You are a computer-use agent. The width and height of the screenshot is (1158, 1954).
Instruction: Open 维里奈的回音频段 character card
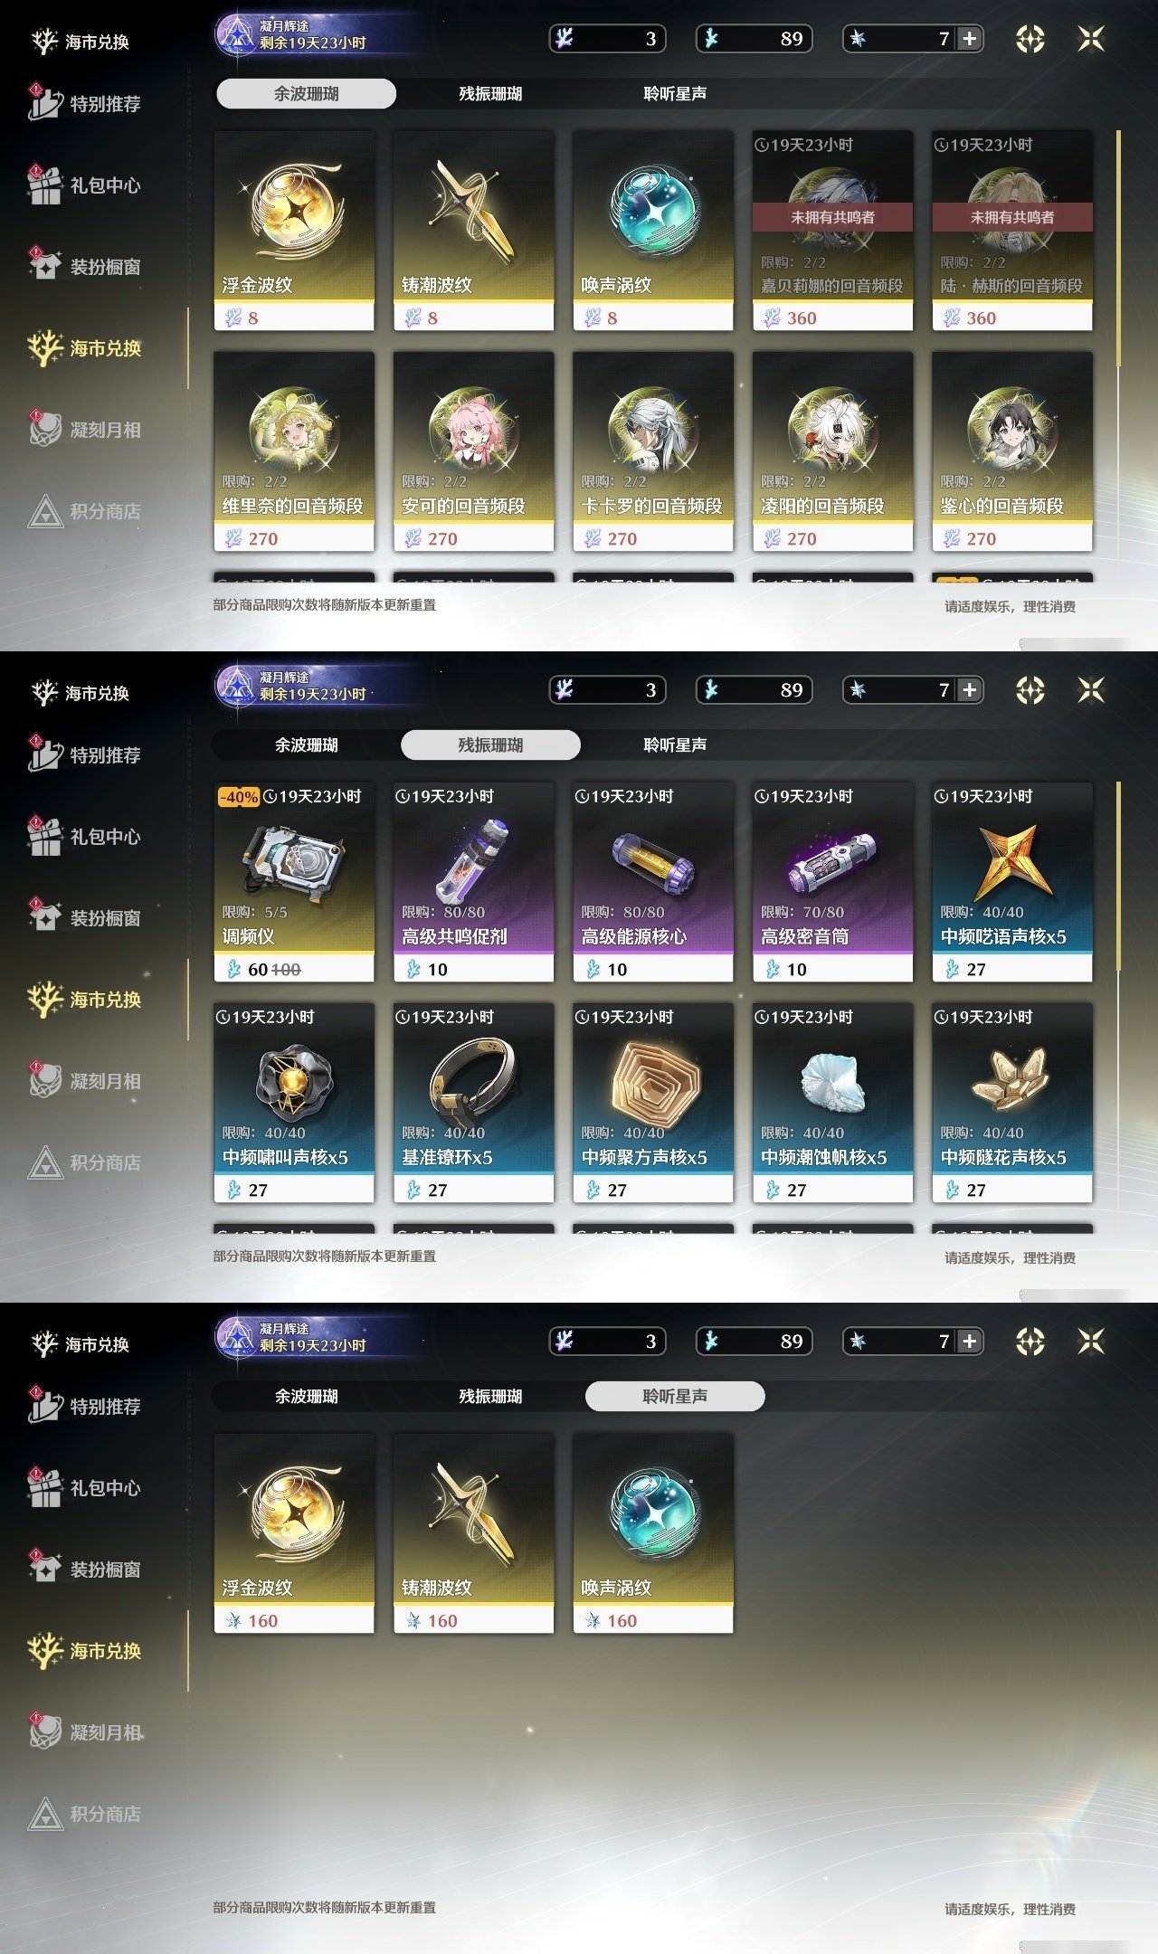tap(294, 451)
